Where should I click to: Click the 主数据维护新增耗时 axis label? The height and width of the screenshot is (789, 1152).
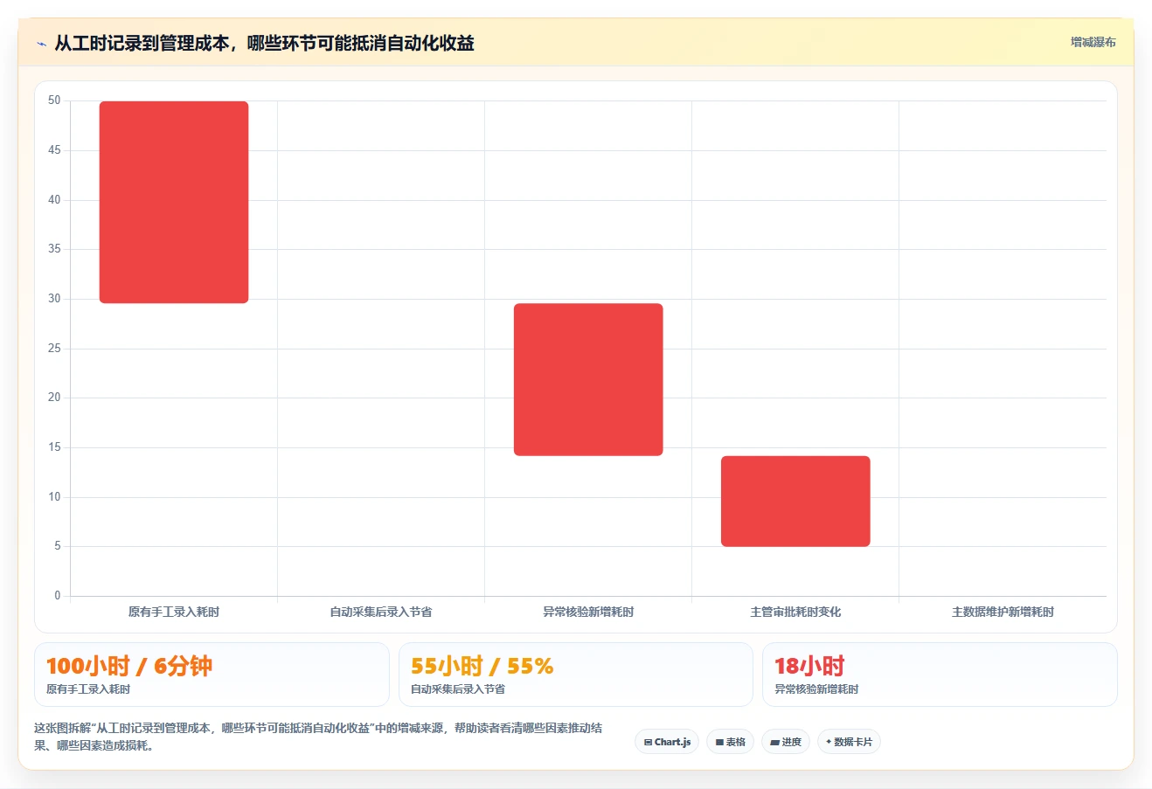[1003, 612]
